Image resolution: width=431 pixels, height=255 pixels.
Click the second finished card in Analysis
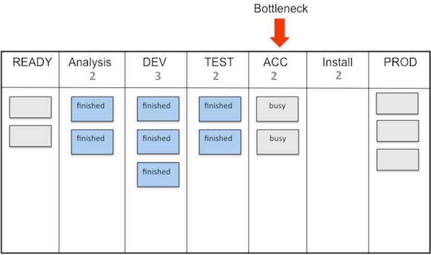(x=92, y=142)
